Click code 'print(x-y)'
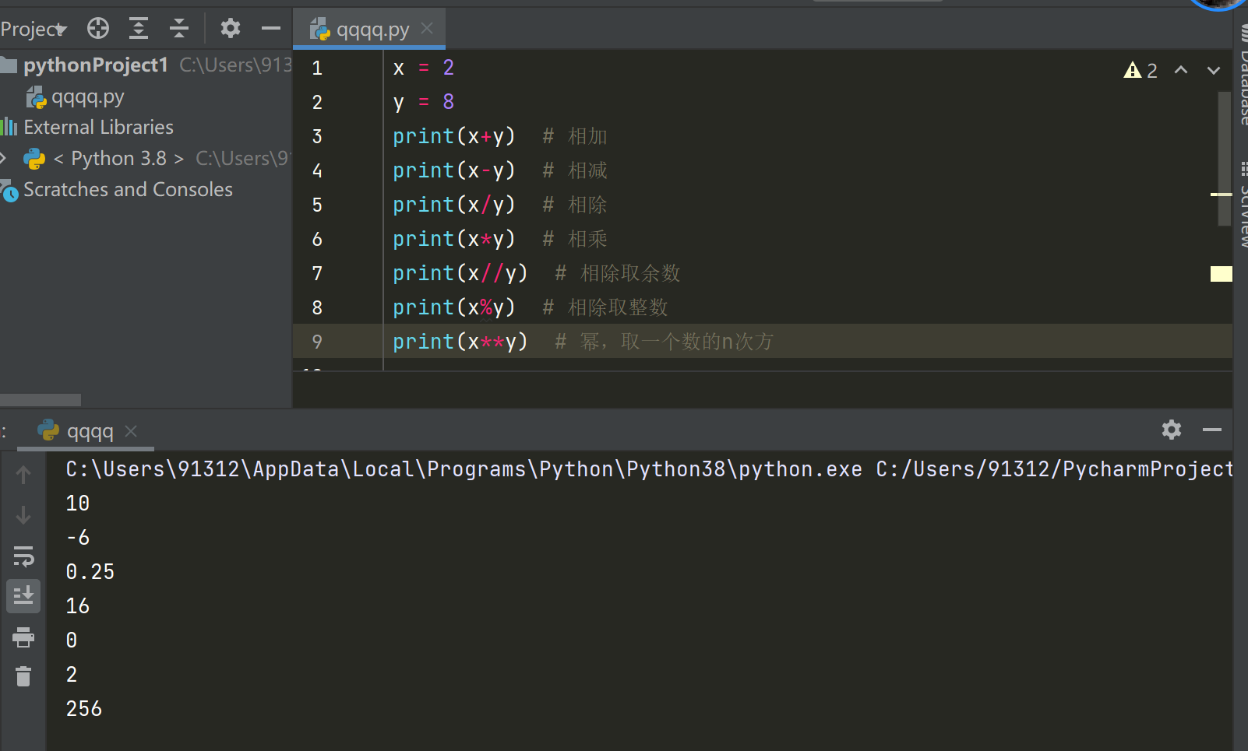The height and width of the screenshot is (751, 1248). point(454,170)
